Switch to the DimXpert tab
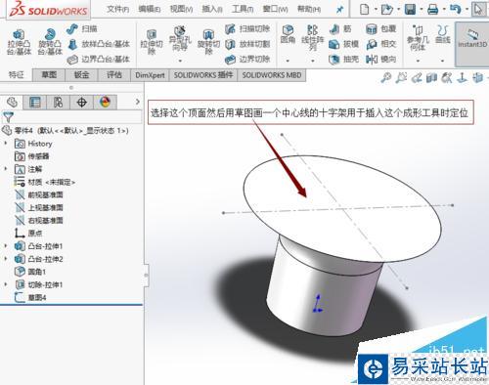Screen dimensions: 489x385 (x=150, y=75)
